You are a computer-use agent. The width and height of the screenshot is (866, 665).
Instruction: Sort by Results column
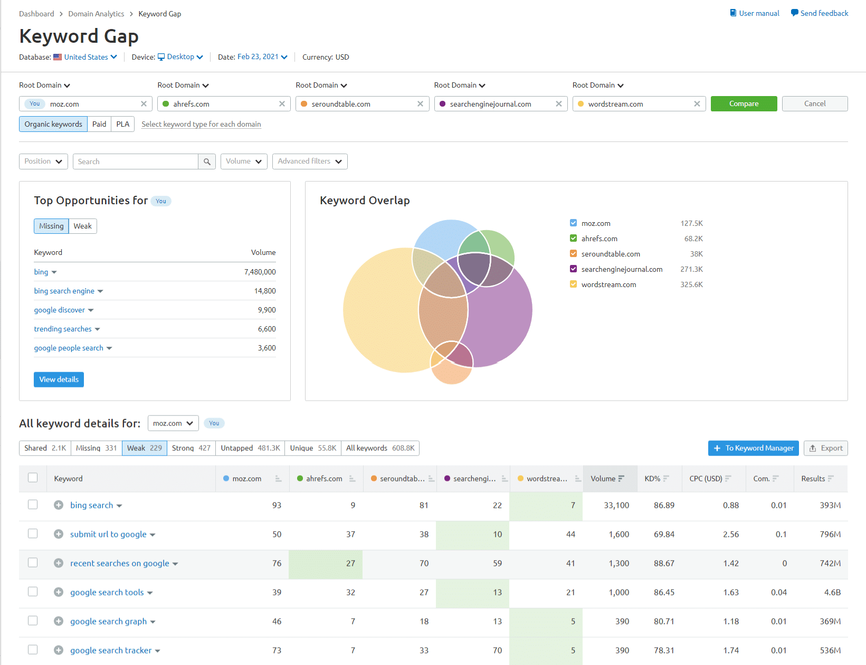point(831,479)
